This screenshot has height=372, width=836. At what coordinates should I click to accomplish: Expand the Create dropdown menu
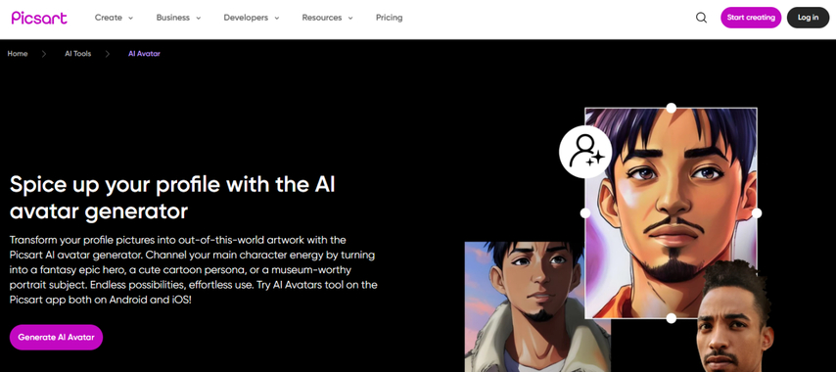(x=114, y=18)
